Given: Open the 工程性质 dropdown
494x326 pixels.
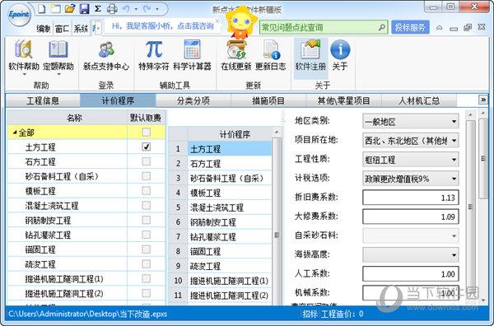Looking at the screenshot, I should (411, 160).
